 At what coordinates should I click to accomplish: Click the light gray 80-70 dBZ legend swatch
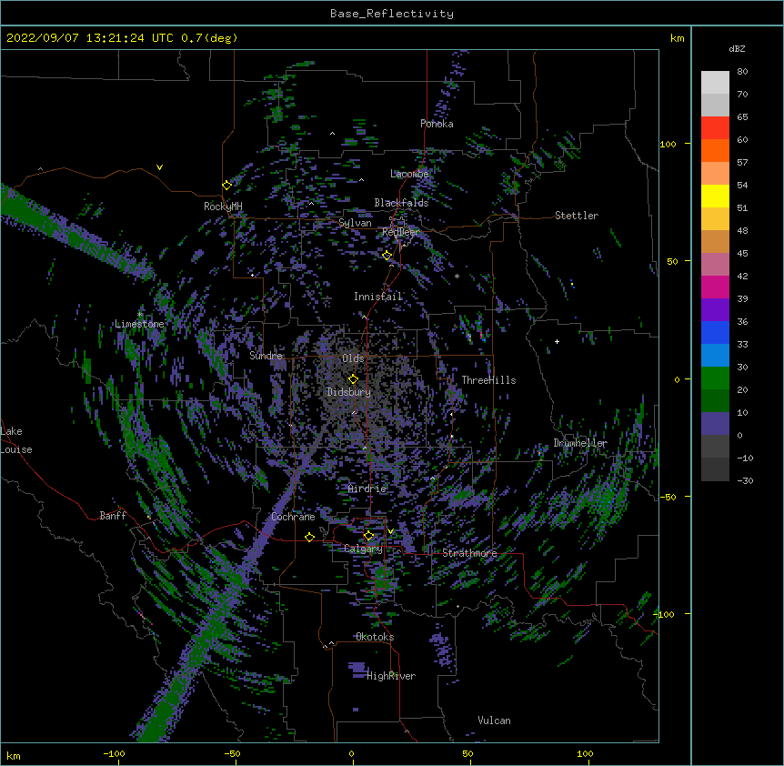click(x=715, y=83)
